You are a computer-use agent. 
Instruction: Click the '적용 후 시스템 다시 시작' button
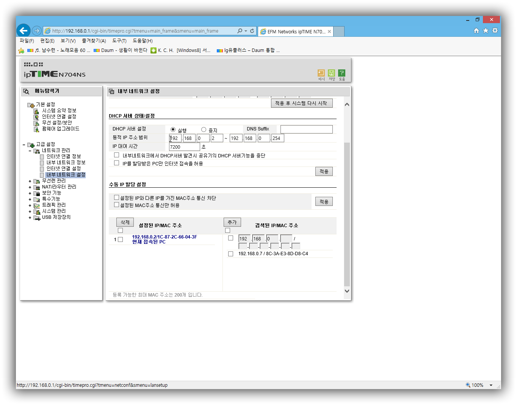click(x=302, y=103)
